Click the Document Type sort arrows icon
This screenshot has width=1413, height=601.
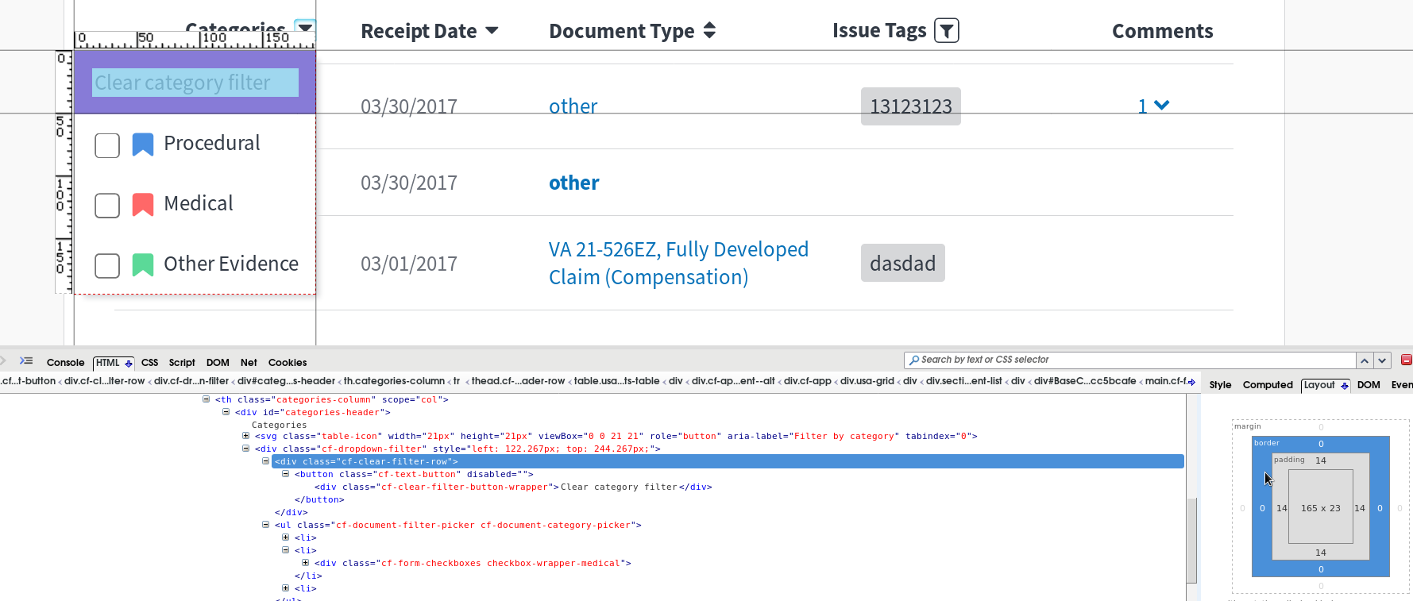pos(709,31)
